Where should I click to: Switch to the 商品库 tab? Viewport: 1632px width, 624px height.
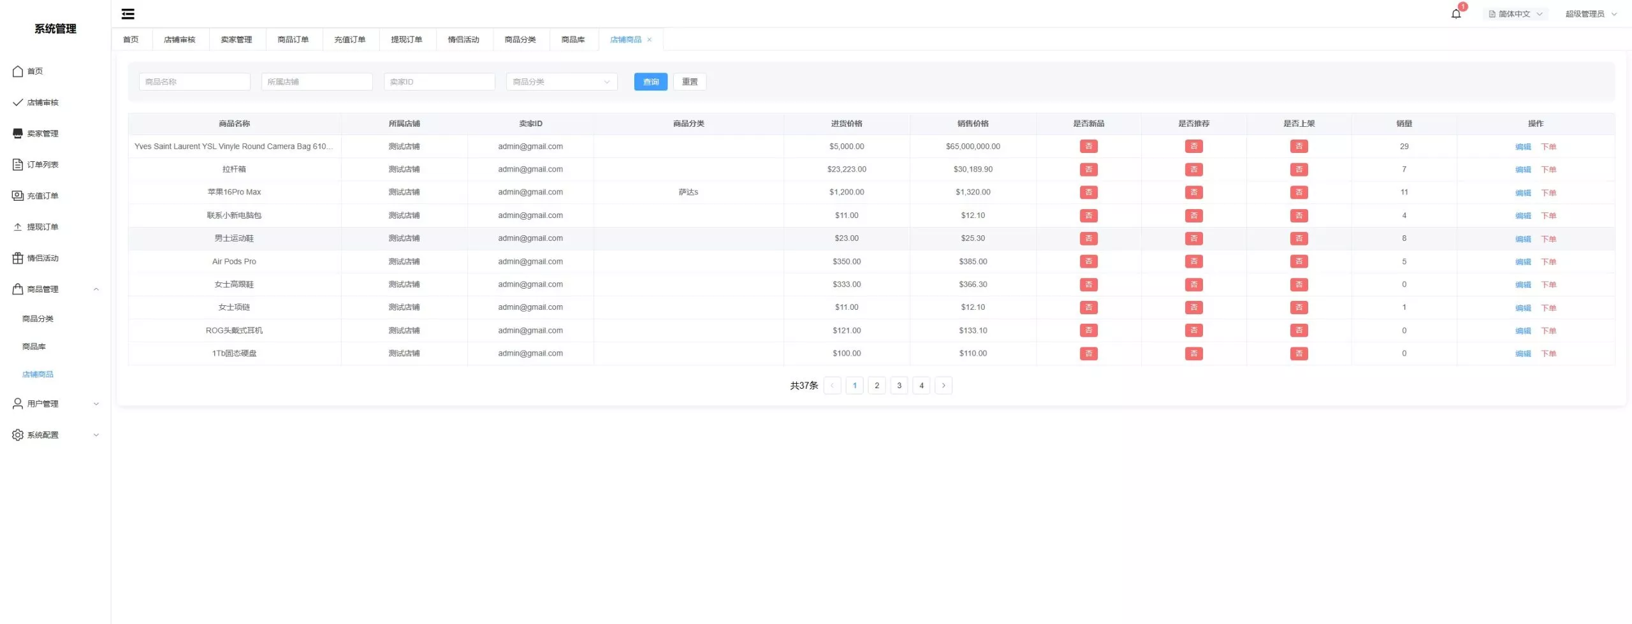pos(572,40)
